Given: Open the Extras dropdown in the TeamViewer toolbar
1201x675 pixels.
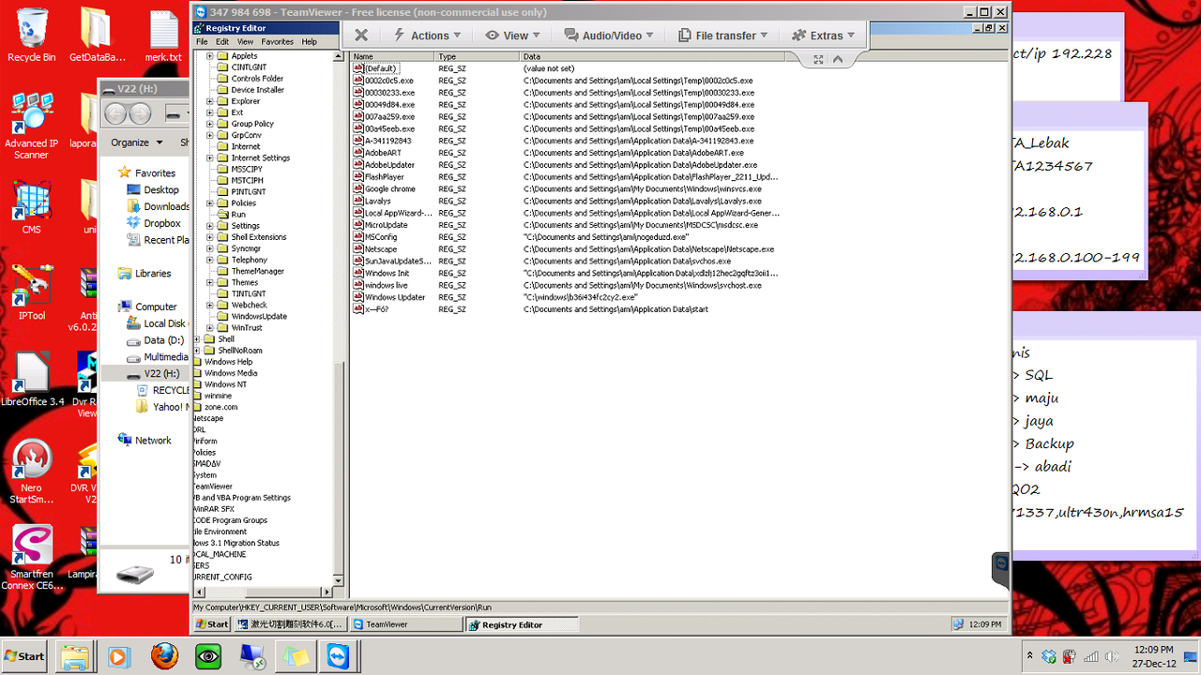Looking at the screenshot, I should pos(824,36).
